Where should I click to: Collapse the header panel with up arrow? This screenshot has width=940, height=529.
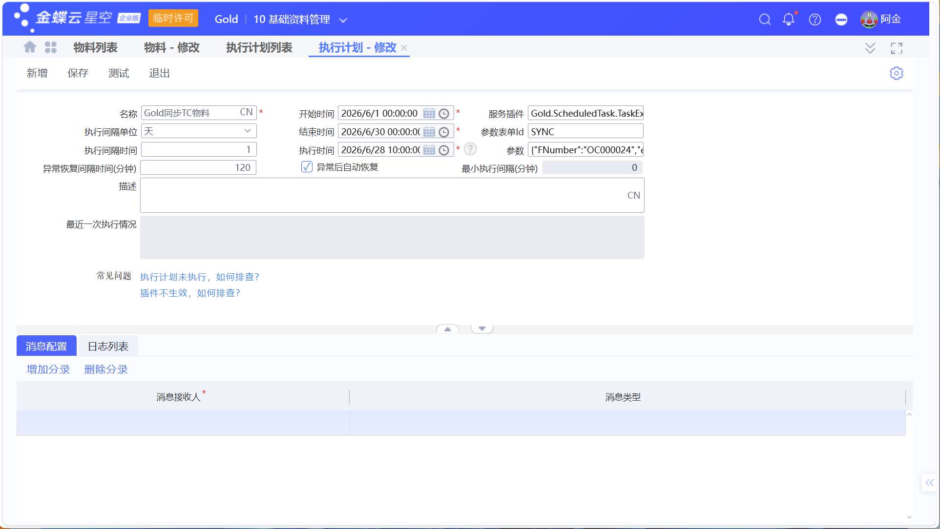coord(448,329)
